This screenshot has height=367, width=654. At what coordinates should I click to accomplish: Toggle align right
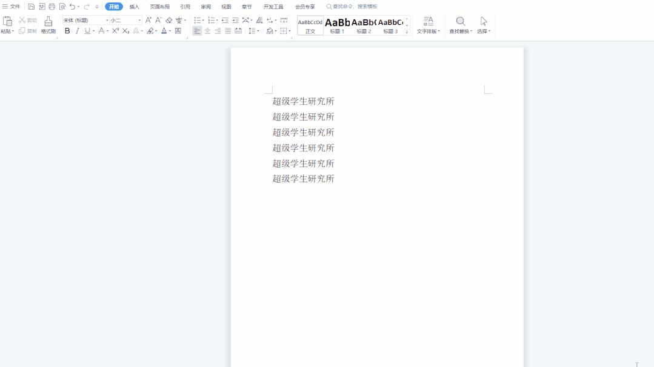pos(218,31)
